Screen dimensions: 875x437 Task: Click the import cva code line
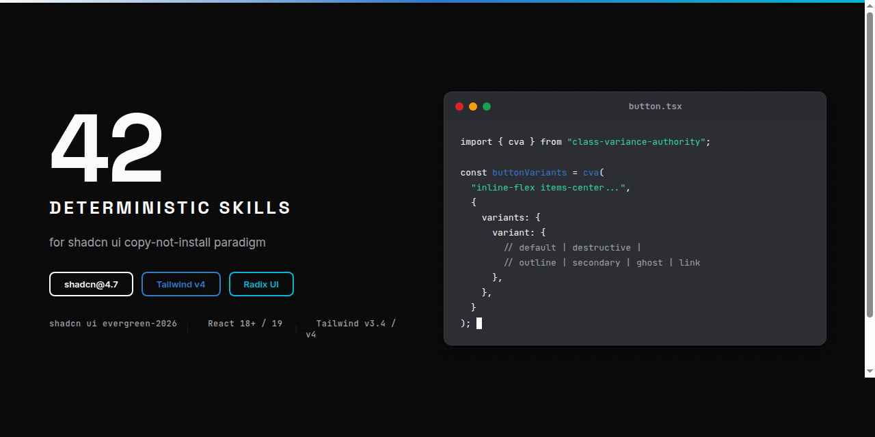pos(586,142)
